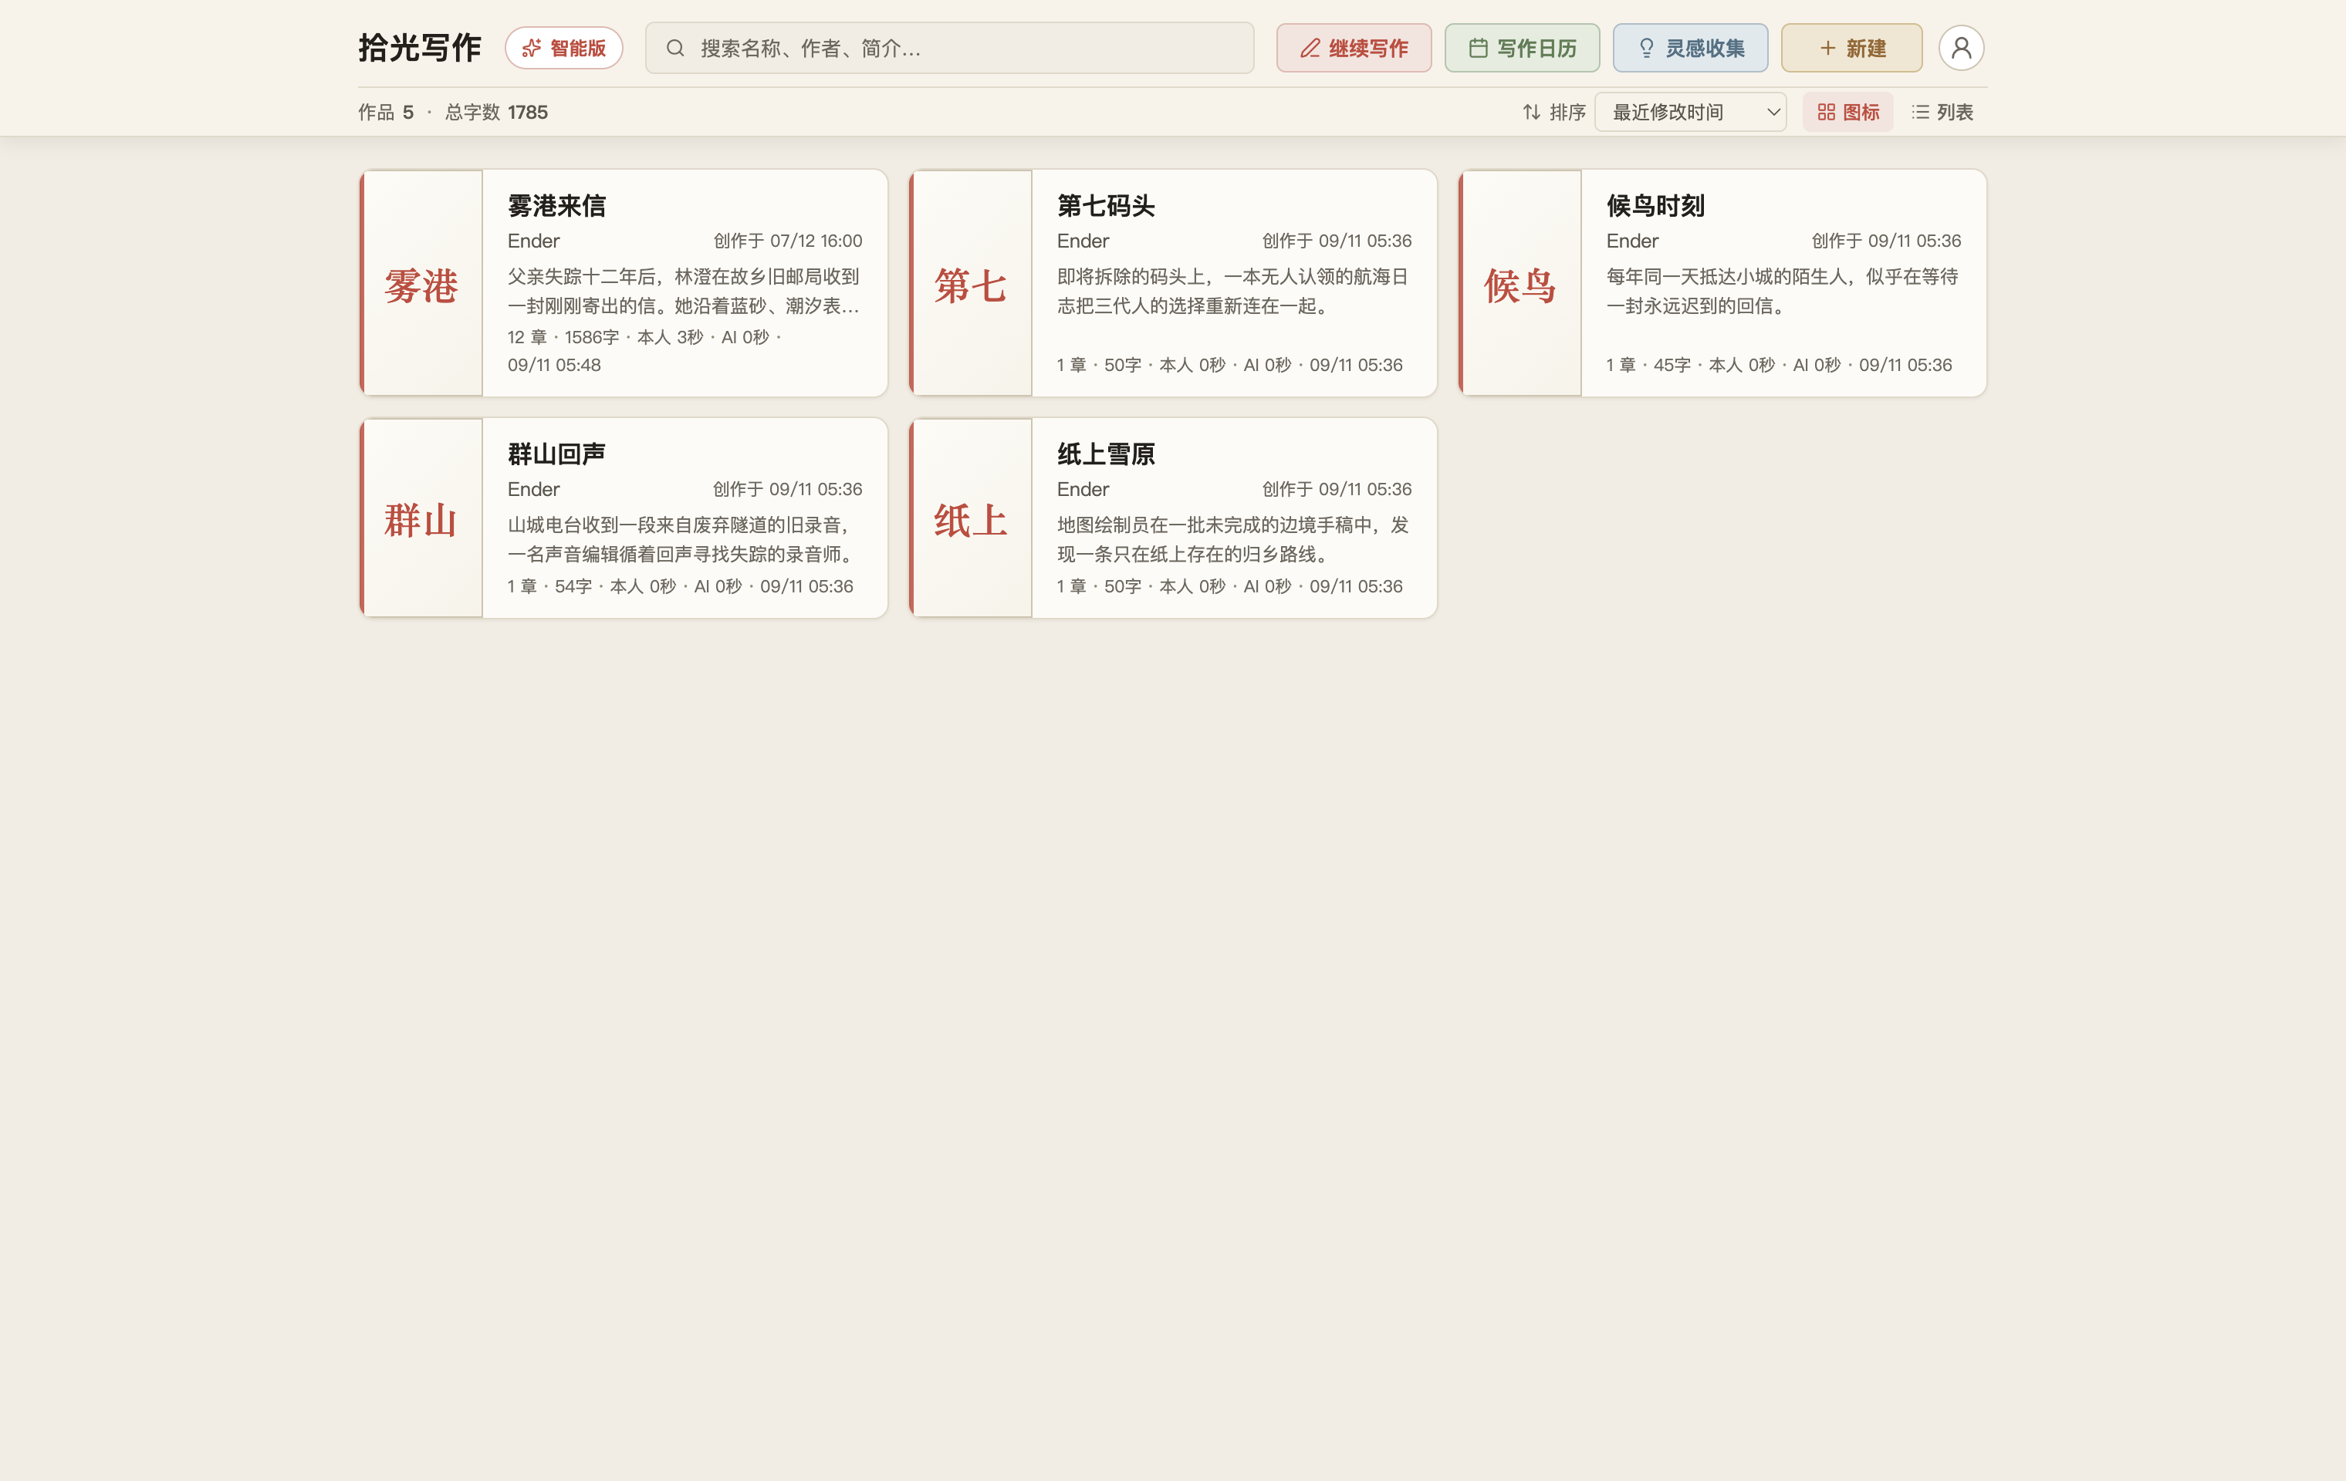Click description starting 地图绘制员在一批

pos(1232,539)
